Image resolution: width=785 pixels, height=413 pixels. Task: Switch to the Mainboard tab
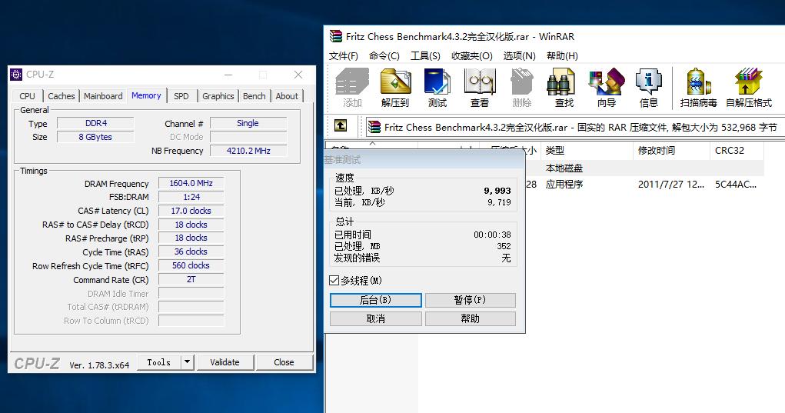[x=103, y=96]
